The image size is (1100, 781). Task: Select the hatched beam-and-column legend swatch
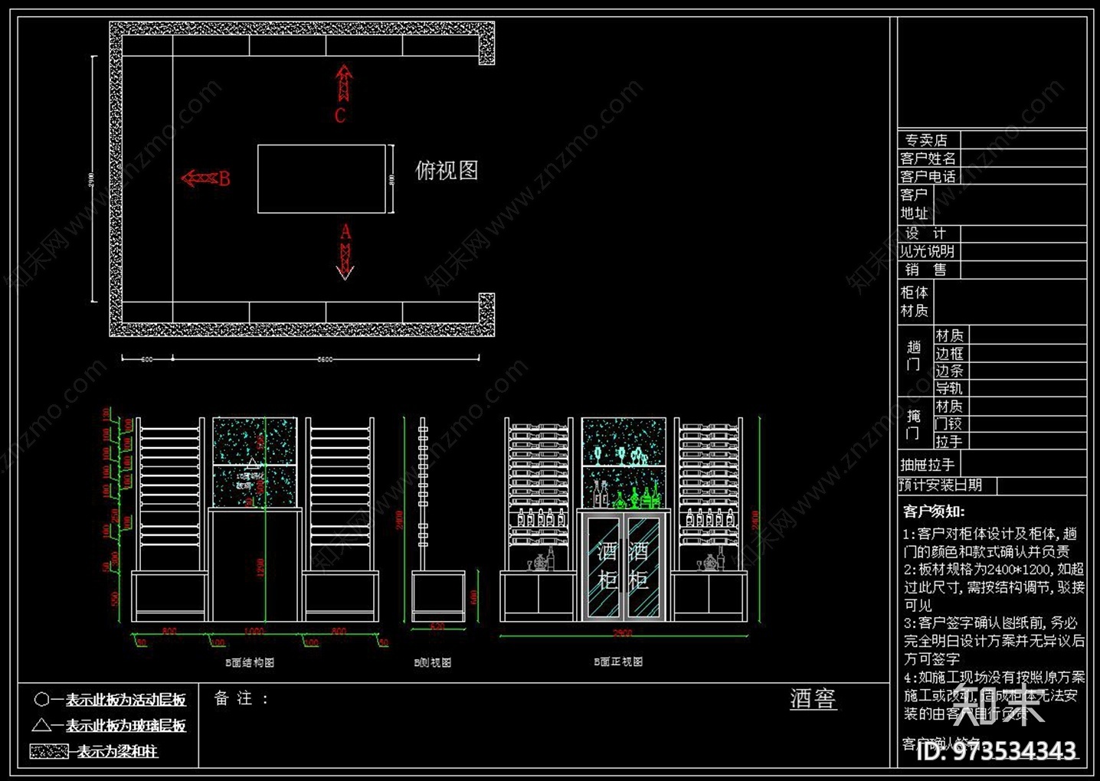(49, 751)
